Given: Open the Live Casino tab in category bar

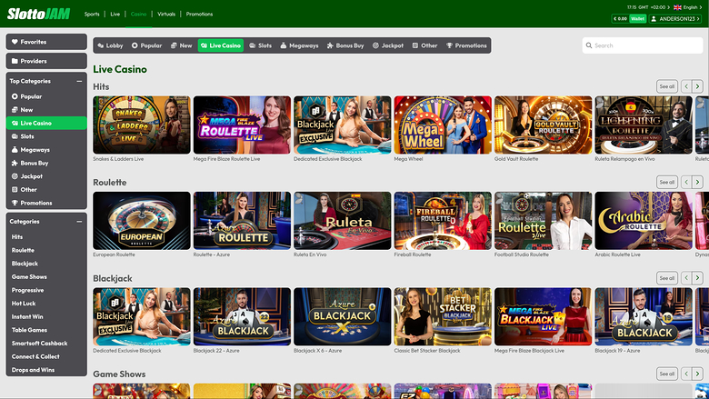Looking at the screenshot, I should point(221,45).
